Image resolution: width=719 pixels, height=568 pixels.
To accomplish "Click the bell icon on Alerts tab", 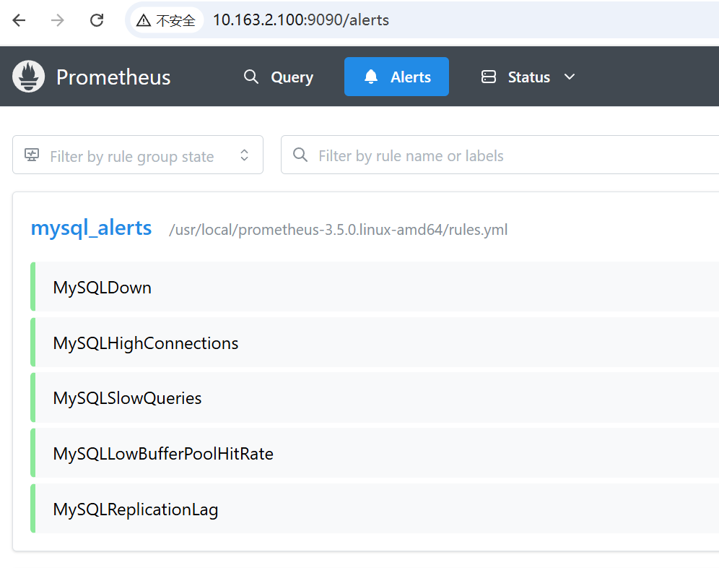I will pos(371,77).
